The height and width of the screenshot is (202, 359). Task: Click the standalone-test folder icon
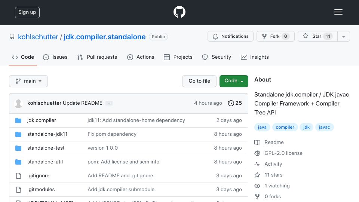[x=18, y=148]
